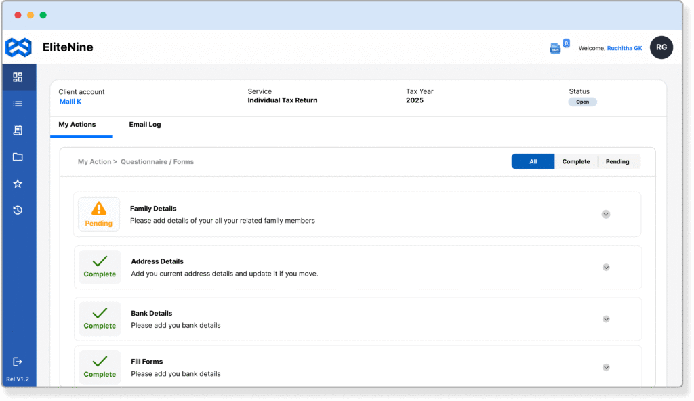Click the list icon in sidebar
The image size is (694, 401).
pos(18,104)
